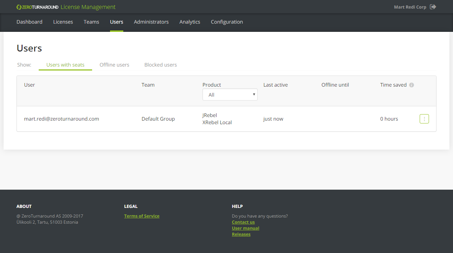Switch to the Offline users tab
This screenshot has height=253, width=453.
[114, 65]
